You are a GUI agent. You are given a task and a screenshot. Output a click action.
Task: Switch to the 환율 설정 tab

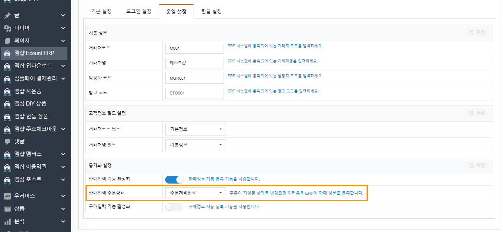click(211, 11)
